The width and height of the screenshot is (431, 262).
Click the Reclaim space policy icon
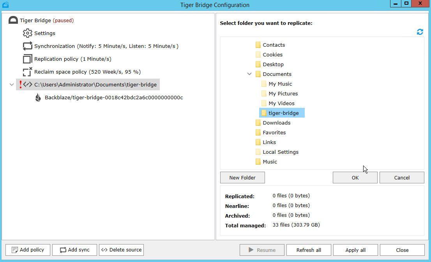click(x=28, y=72)
